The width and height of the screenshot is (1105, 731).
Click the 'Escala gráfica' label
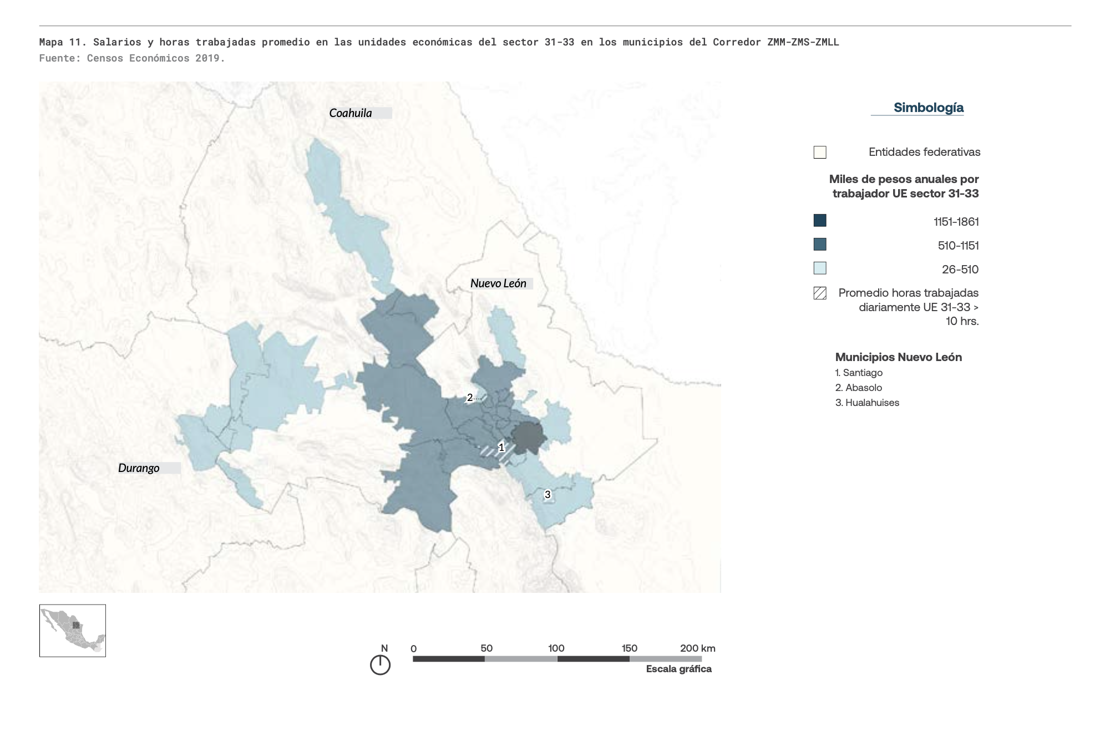[x=679, y=669]
